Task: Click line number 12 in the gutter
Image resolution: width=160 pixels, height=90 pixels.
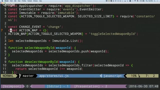Action: point(4,72)
